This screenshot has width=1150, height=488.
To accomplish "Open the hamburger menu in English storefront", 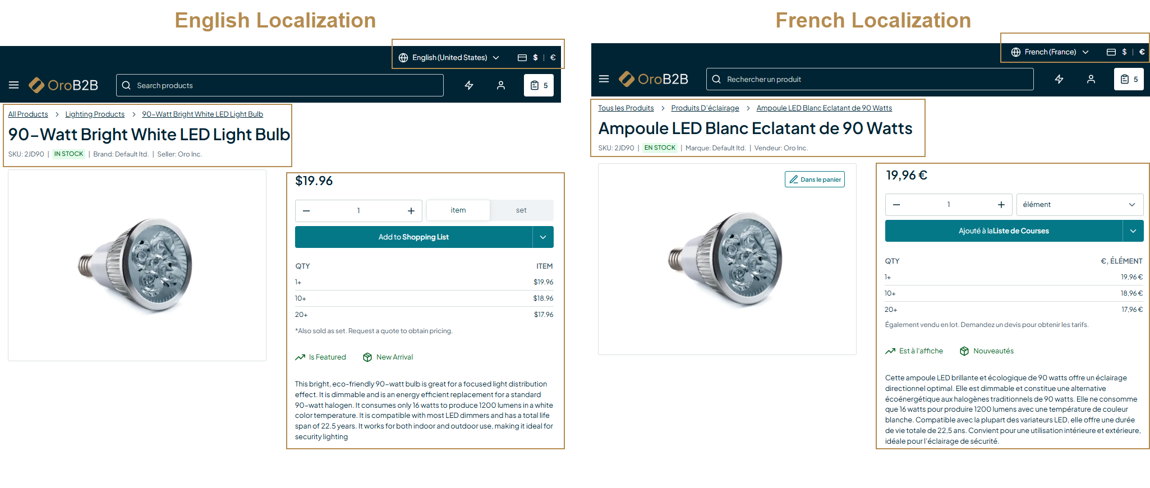I will tap(14, 85).
